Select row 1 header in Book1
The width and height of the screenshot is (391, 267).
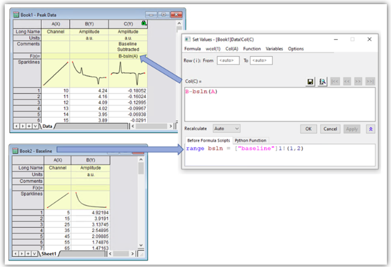pyautogui.click(x=27, y=91)
